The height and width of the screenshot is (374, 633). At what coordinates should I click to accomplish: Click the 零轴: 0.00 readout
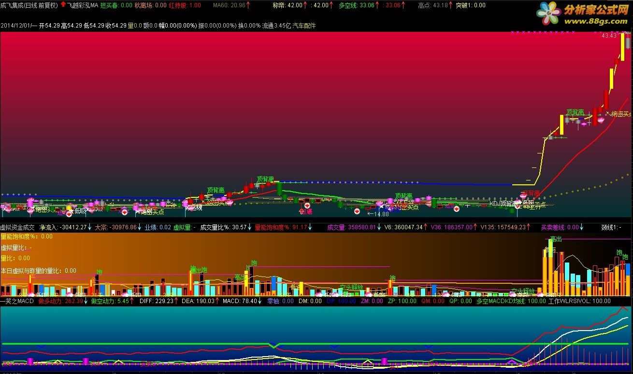pos(280,301)
